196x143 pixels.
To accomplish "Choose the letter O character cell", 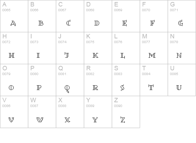I will [14, 80].
